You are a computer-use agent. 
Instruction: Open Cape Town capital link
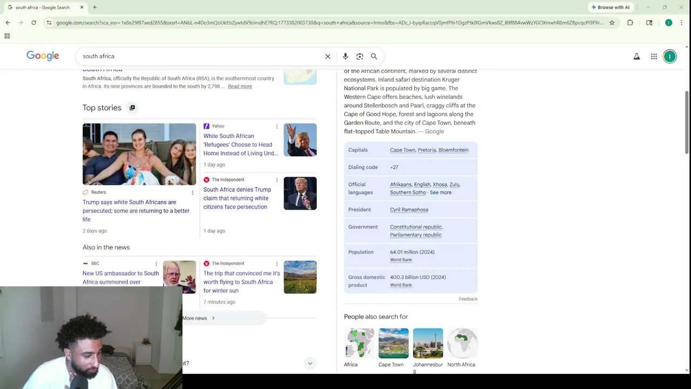(403, 150)
